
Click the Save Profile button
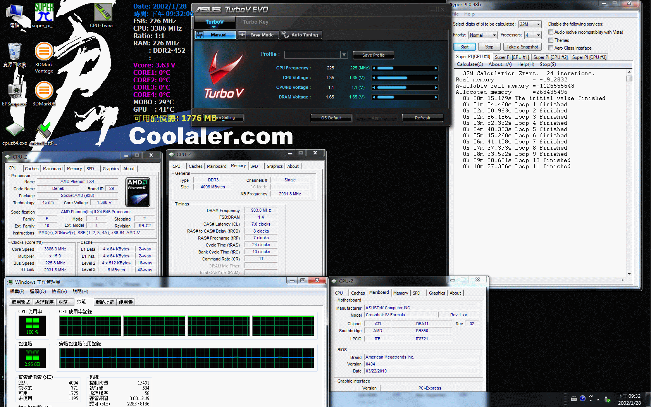coord(373,55)
